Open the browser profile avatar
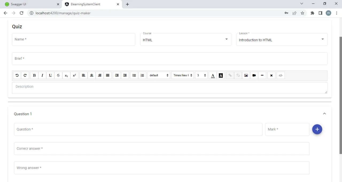The height and width of the screenshot is (182, 342). point(329,13)
